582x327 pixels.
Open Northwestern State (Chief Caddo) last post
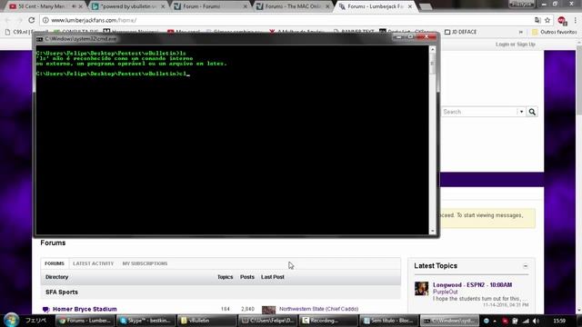(318, 309)
